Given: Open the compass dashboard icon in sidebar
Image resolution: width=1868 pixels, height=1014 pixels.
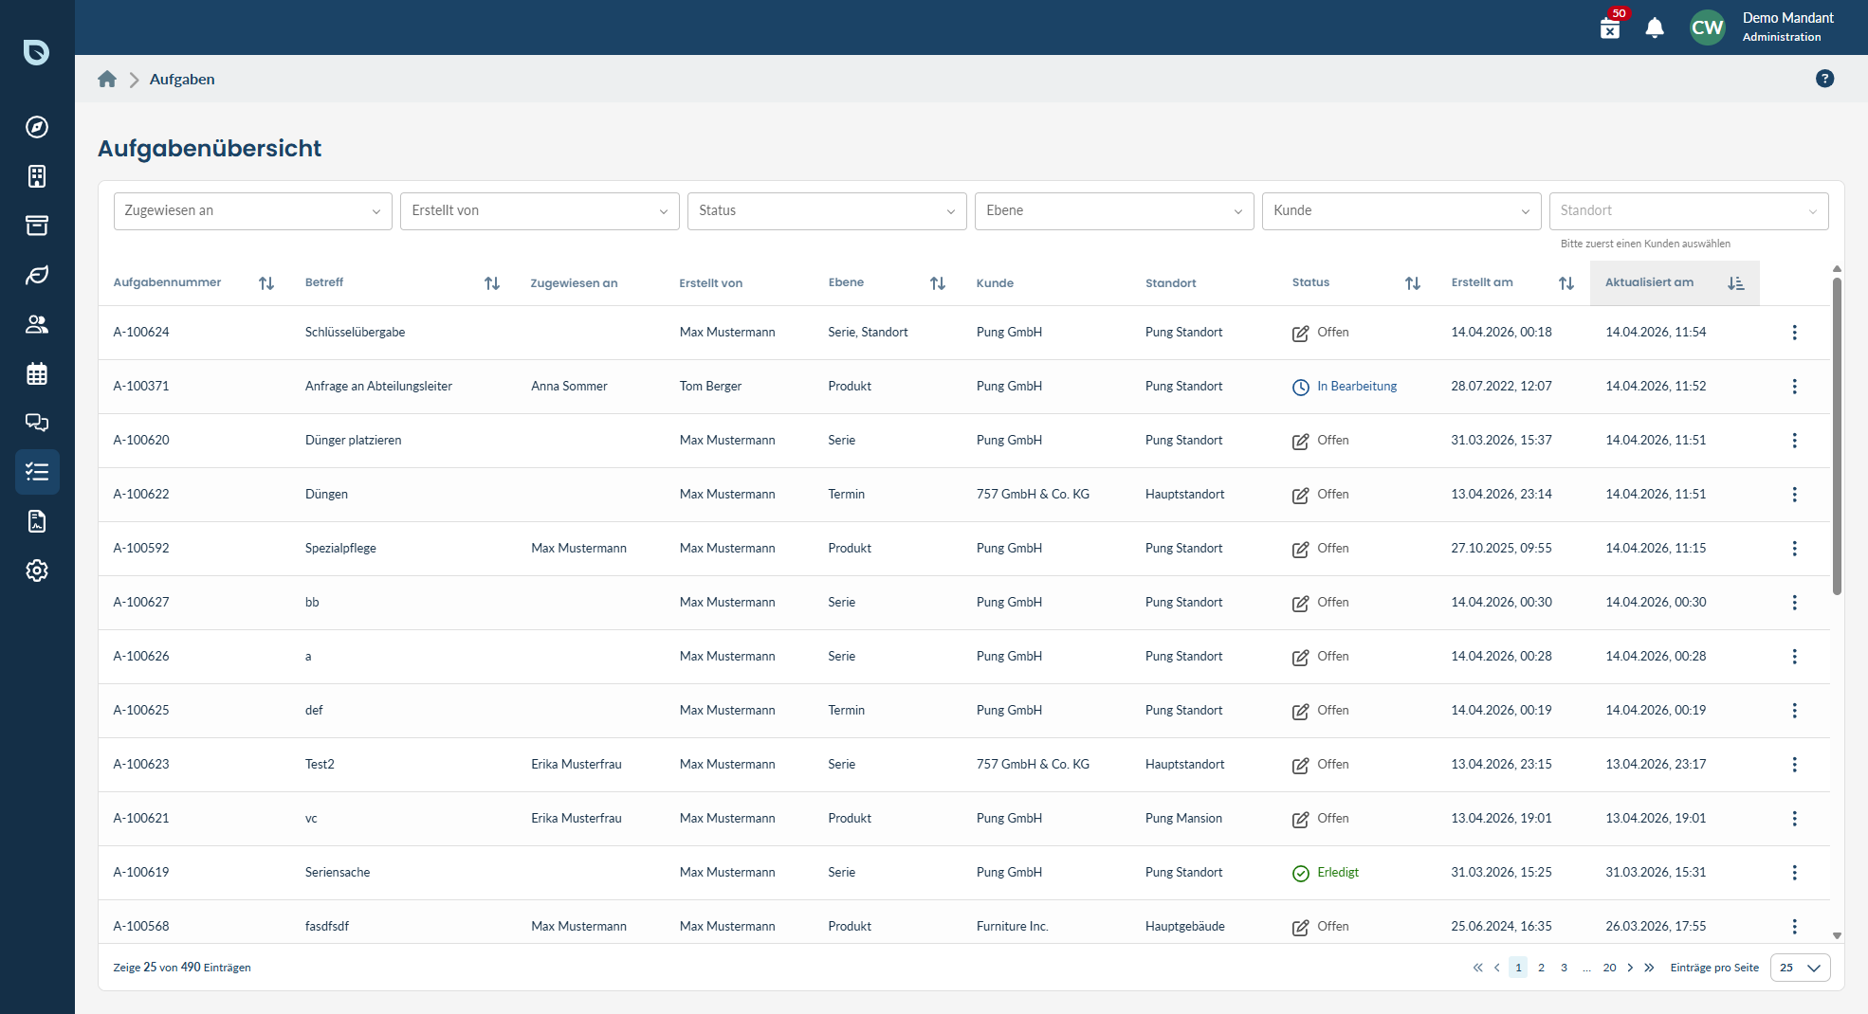Looking at the screenshot, I should pyautogui.click(x=37, y=127).
